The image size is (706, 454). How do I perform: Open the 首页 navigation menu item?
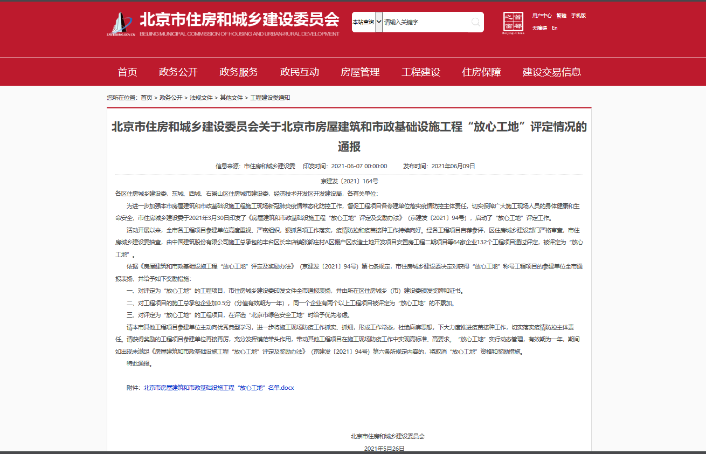pos(128,72)
